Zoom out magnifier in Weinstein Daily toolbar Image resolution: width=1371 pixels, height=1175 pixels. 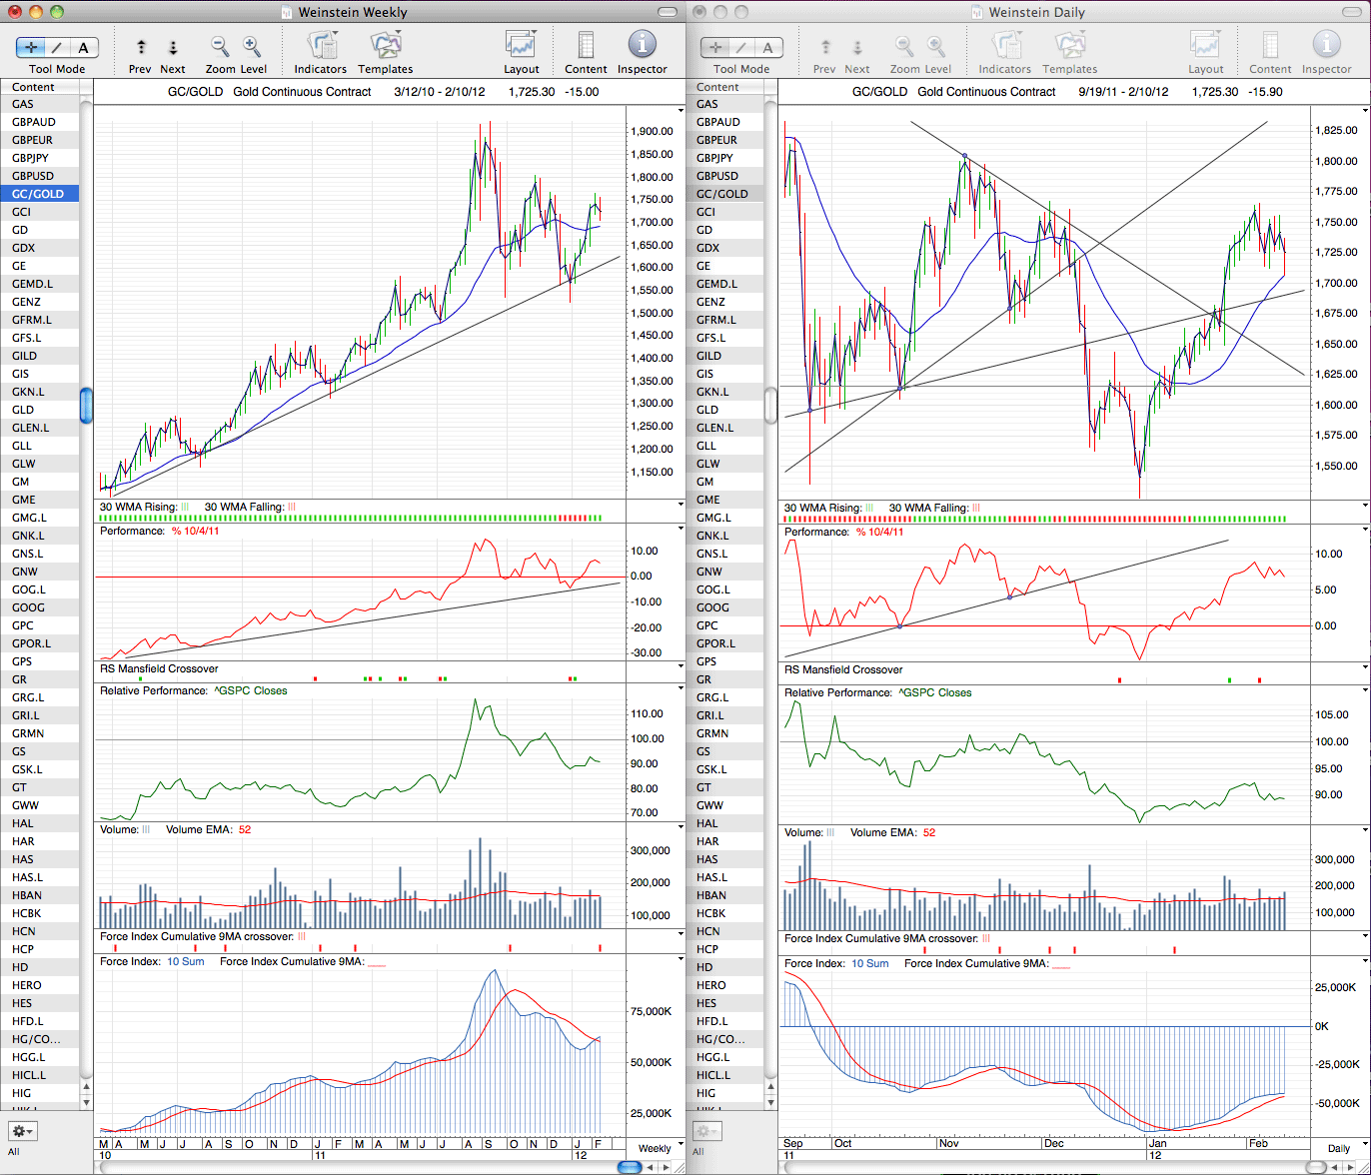click(x=904, y=46)
